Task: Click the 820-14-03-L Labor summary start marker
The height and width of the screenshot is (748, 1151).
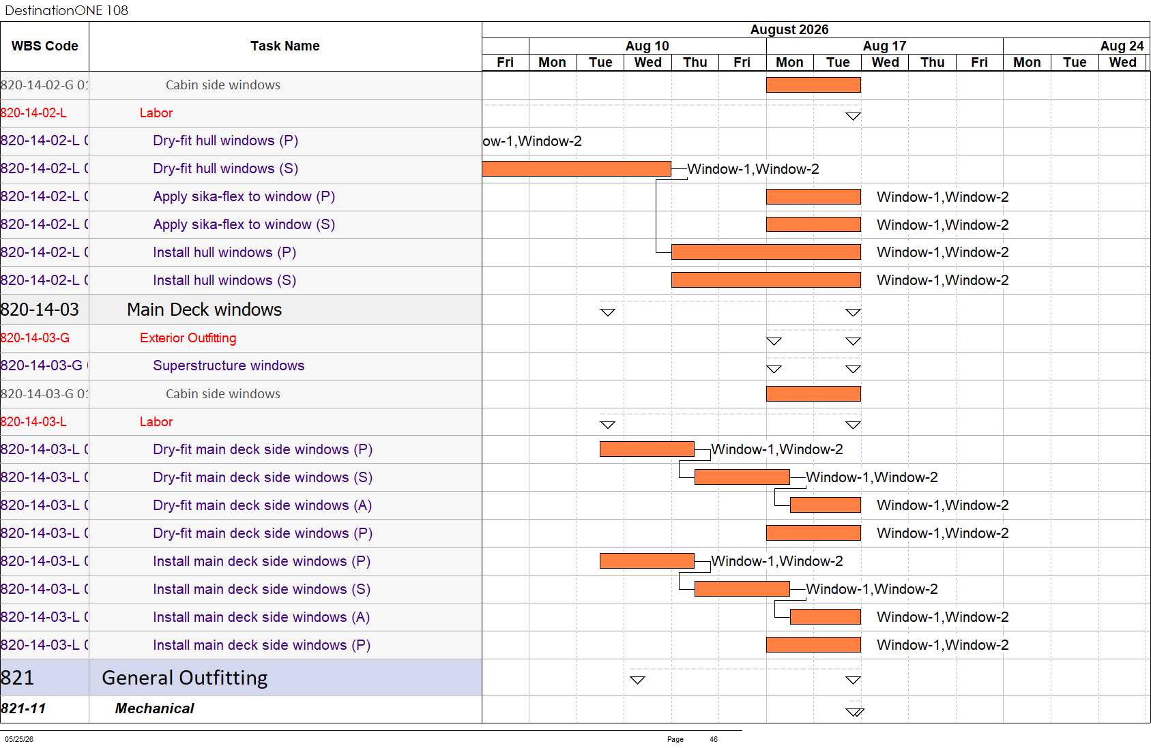Action: tap(607, 425)
